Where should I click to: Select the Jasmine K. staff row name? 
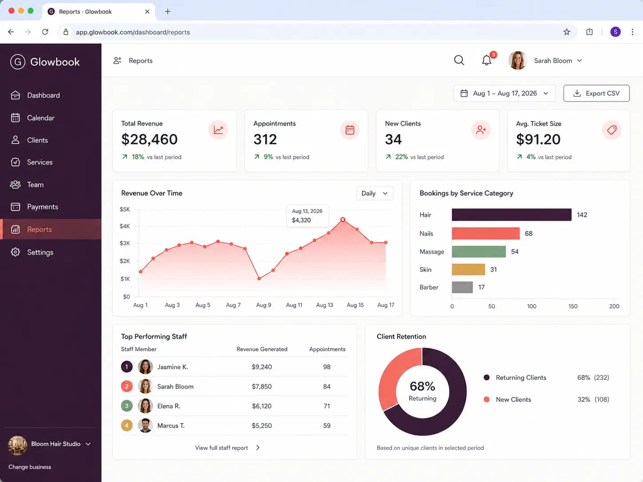tap(173, 367)
